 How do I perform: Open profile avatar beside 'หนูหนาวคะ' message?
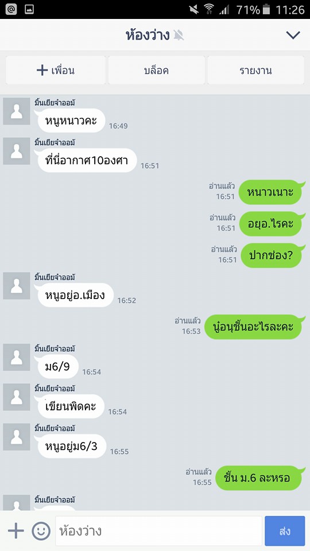[17, 111]
